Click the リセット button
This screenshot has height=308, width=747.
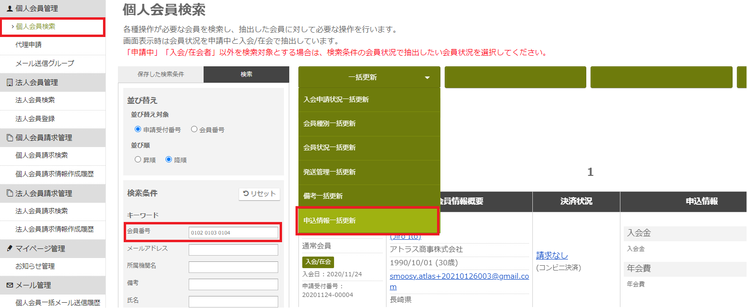[259, 194]
